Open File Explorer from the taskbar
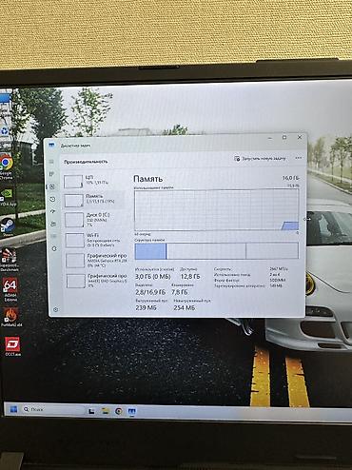The width and height of the screenshot is (352, 470). (x=106, y=411)
